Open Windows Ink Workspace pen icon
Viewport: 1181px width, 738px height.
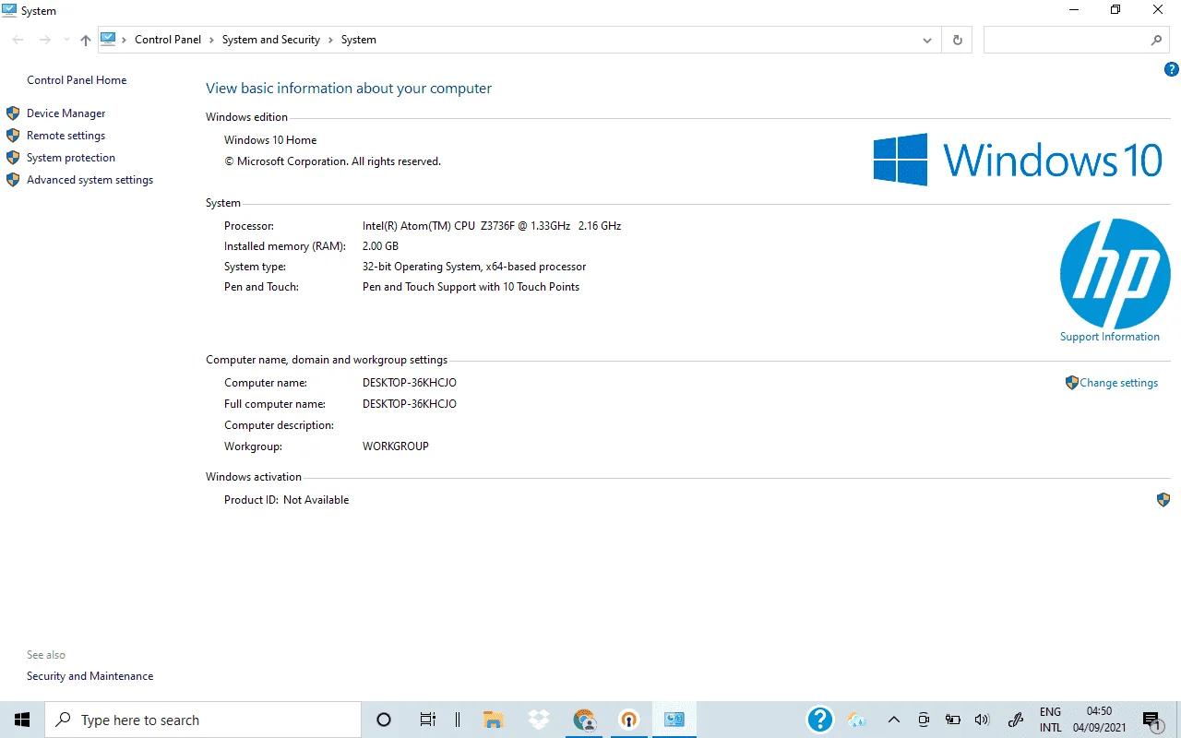point(1016,720)
